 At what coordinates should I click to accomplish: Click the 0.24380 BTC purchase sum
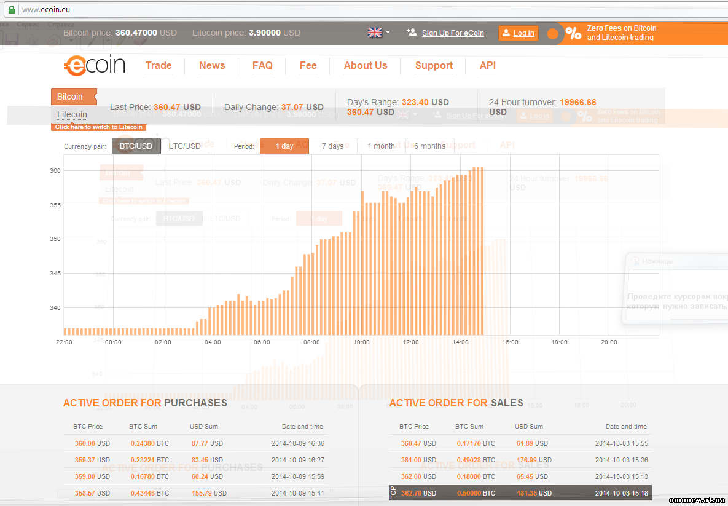coord(149,443)
